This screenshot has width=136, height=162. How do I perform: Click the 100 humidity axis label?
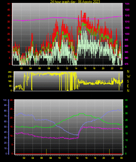pos(5,100)
